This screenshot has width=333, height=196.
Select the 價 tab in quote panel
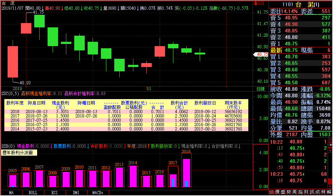pos(277,192)
